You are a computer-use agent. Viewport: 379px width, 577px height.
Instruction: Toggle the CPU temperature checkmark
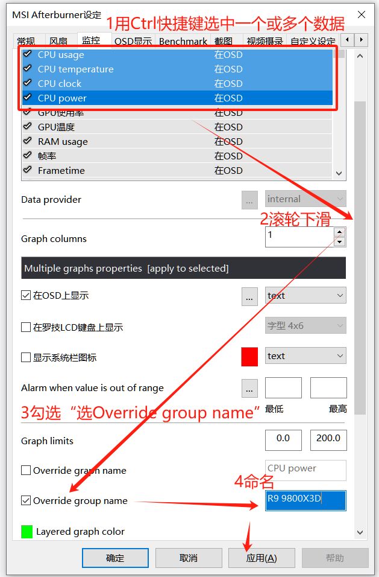click(28, 68)
